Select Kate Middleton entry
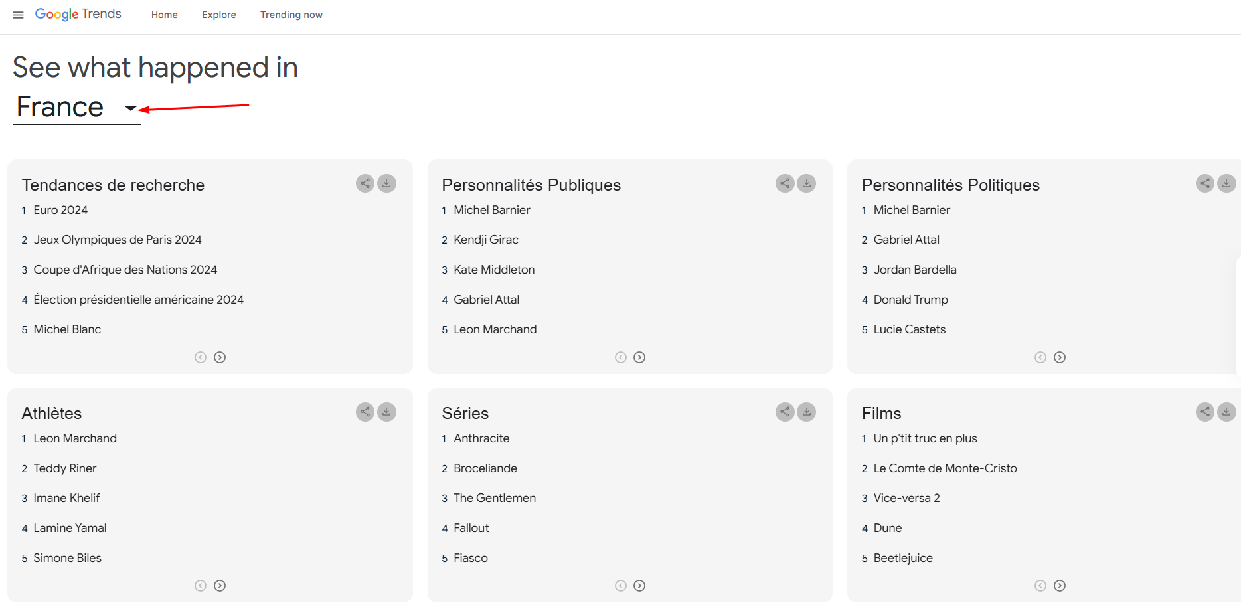The width and height of the screenshot is (1241, 609). [494, 270]
